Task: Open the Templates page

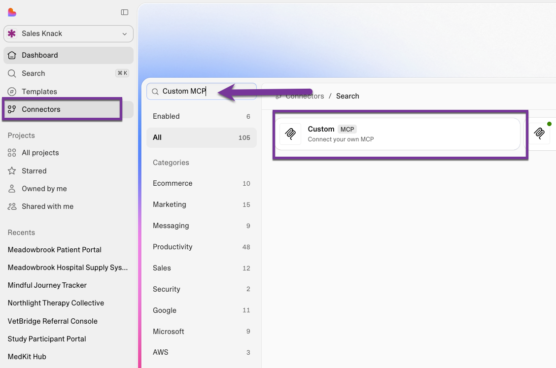Action: 69,92
